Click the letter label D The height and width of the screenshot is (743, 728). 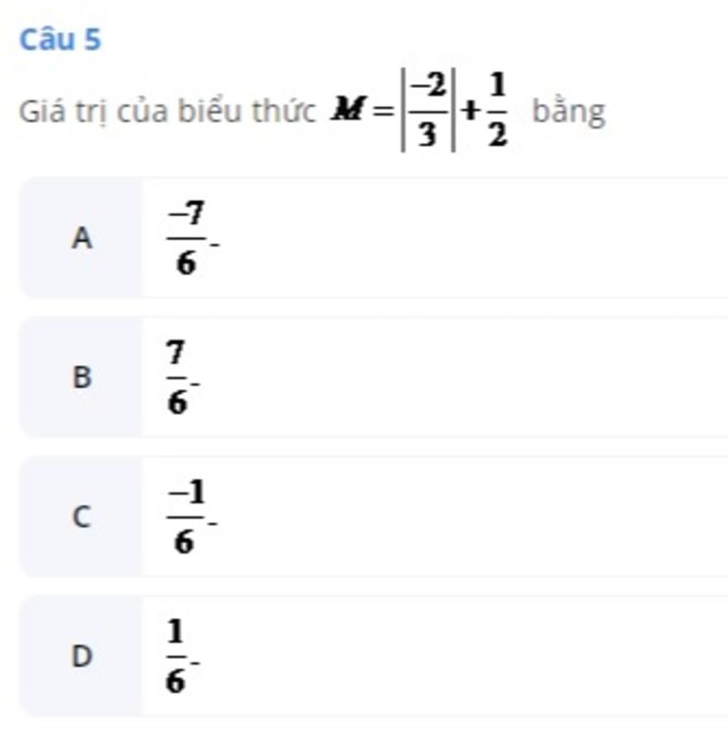(81, 656)
